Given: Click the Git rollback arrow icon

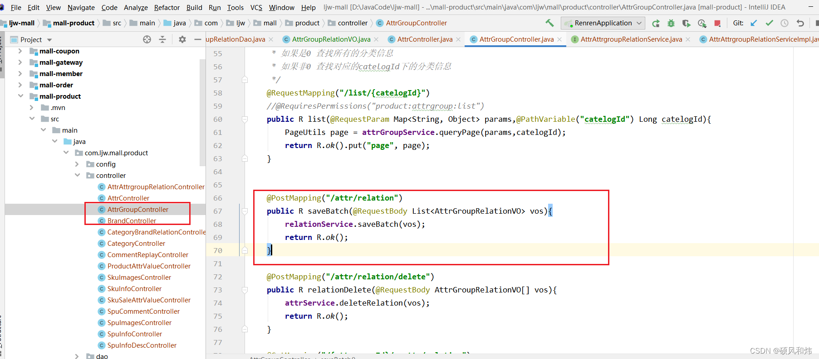Looking at the screenshot, I should 800,23.
